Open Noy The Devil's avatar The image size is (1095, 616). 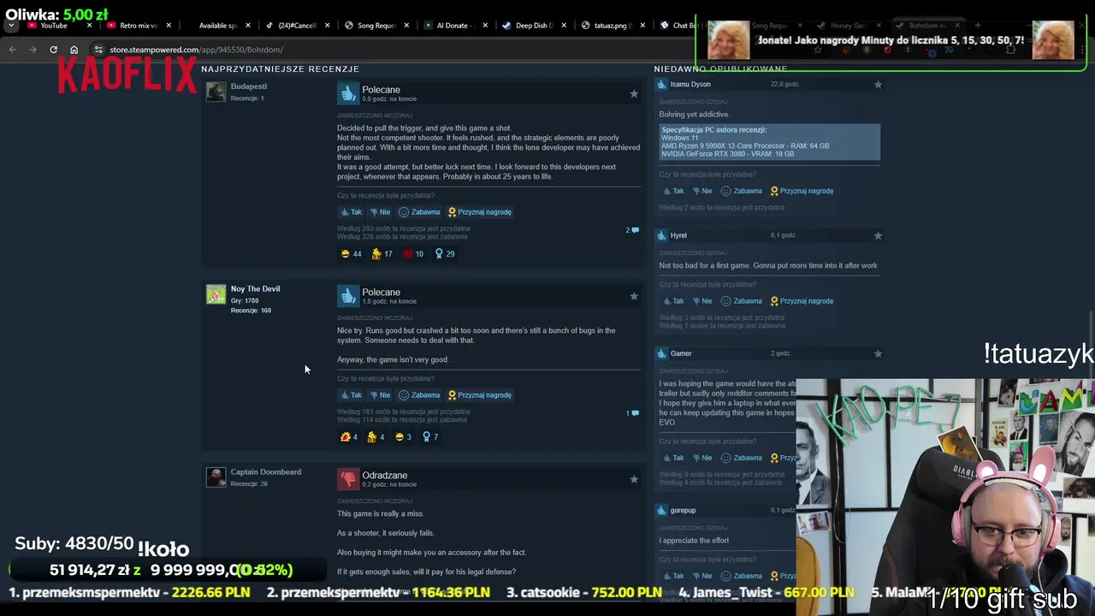(x=216, y=294)
